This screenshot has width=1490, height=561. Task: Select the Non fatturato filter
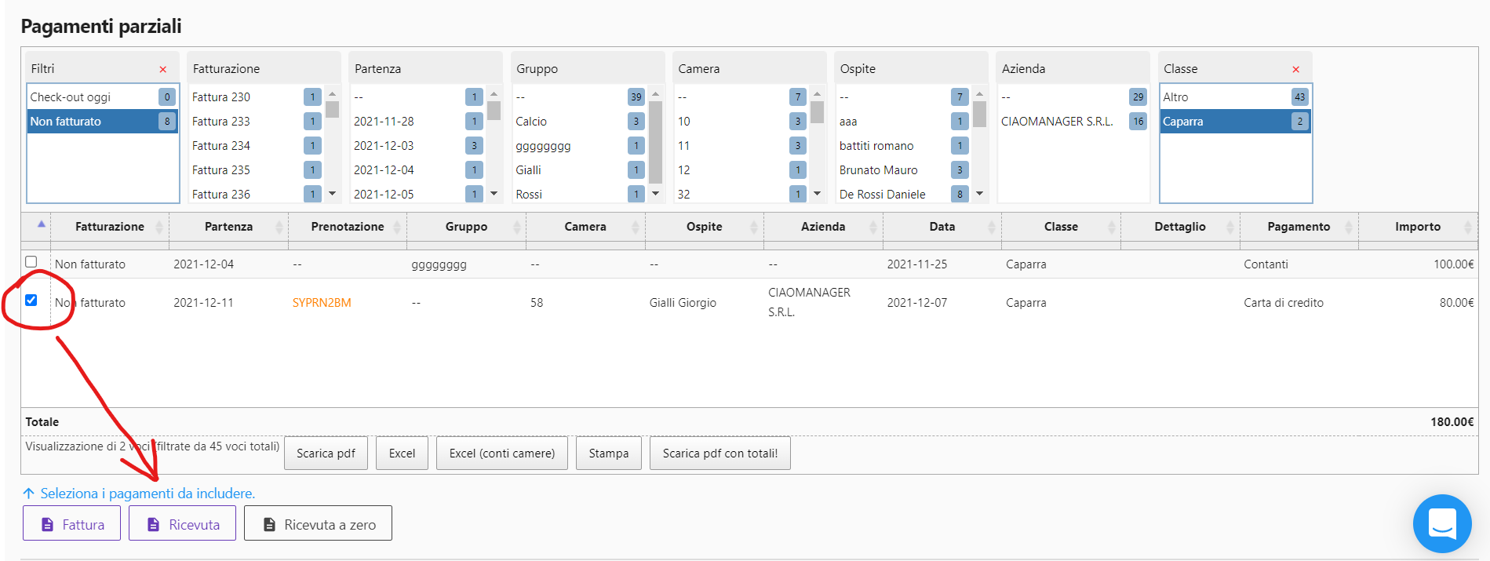pos(93,122)
